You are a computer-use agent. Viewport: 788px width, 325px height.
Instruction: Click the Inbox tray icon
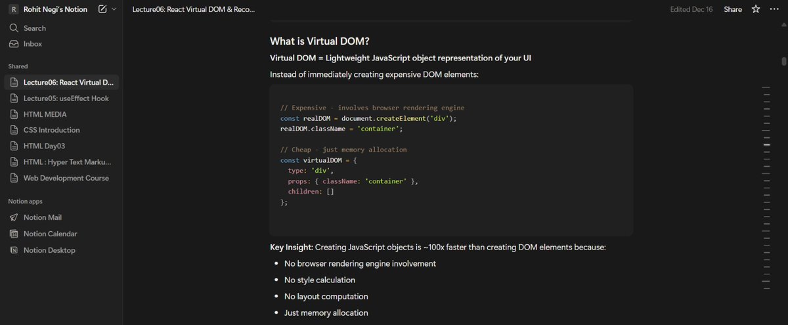point(14,44)
